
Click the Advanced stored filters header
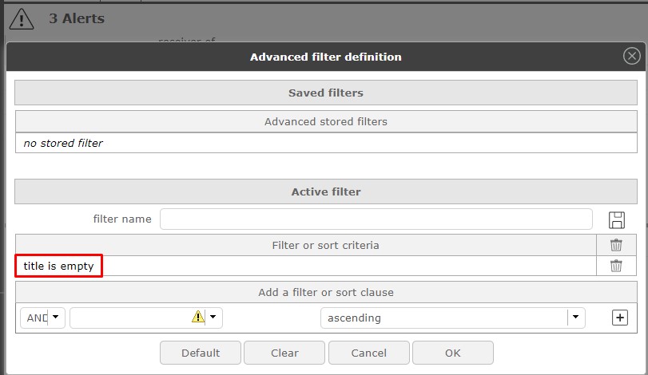pos(325,122)
